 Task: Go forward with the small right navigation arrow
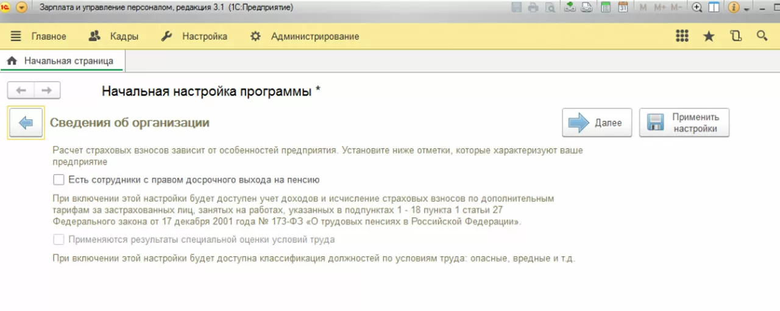(47, 91)
